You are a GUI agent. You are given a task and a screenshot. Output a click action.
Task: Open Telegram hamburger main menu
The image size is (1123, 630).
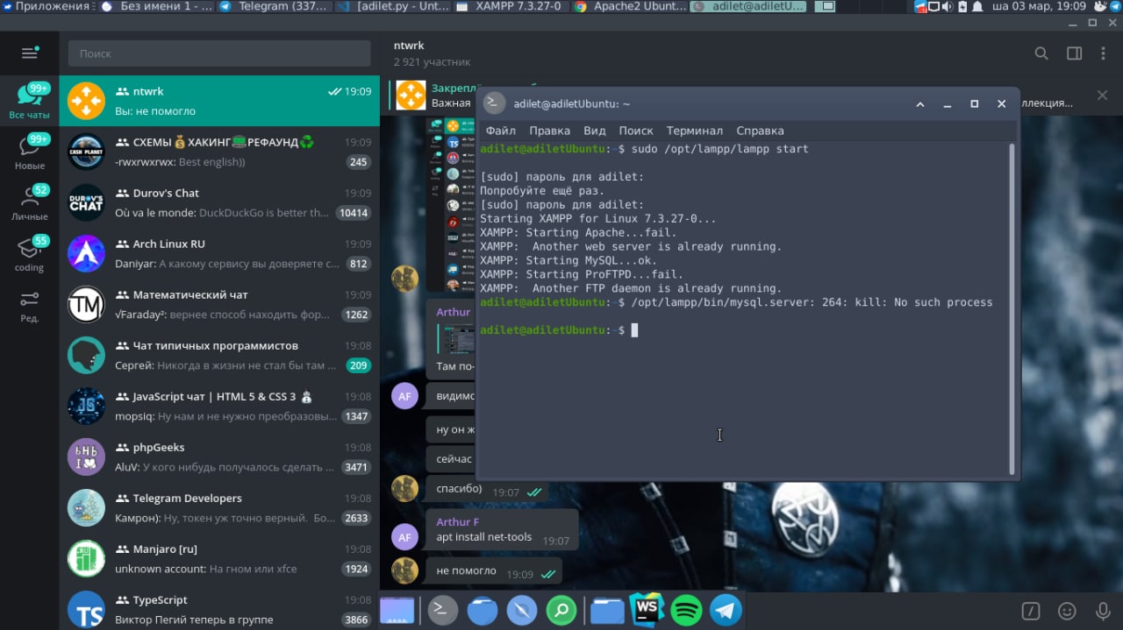coord(30,53)
